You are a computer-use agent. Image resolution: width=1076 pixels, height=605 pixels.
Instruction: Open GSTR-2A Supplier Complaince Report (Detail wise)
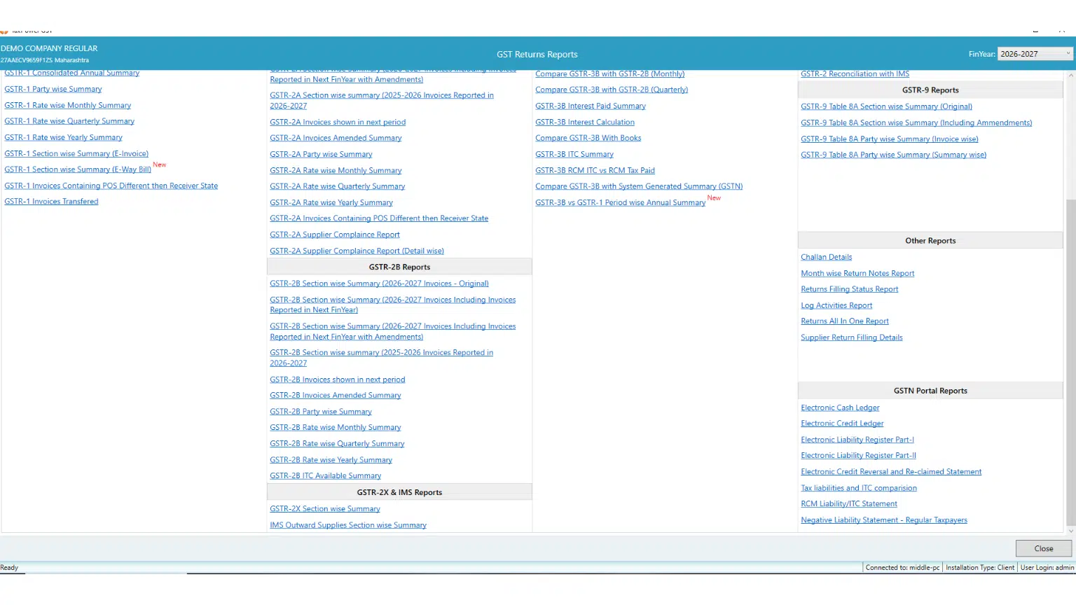[357, 251]
